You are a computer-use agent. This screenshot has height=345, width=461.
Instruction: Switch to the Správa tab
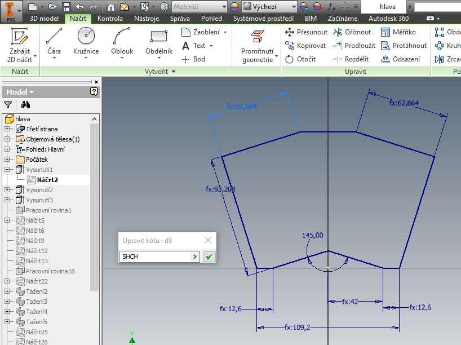(x=180, y=19)
